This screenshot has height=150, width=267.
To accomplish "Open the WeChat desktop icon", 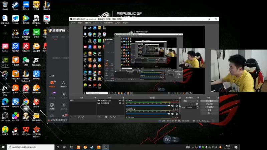I will click(x=26, y=61).
